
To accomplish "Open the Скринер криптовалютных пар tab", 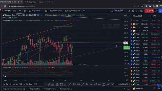I will click(14, 89).
